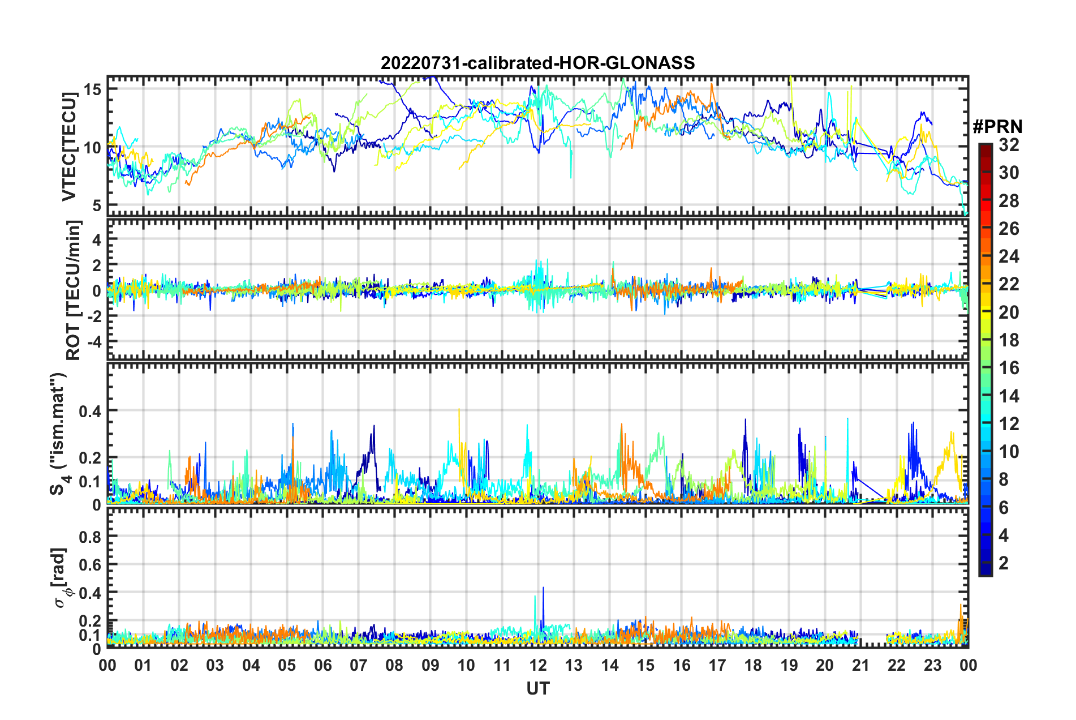Click x-axis hour tick "15"
The width and height of the screenshot is (1076, 720).
[x=645, y=665]
